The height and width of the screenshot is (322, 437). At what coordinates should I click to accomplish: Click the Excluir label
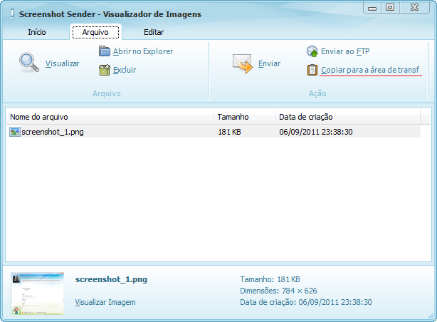click(x=125, y=70)
